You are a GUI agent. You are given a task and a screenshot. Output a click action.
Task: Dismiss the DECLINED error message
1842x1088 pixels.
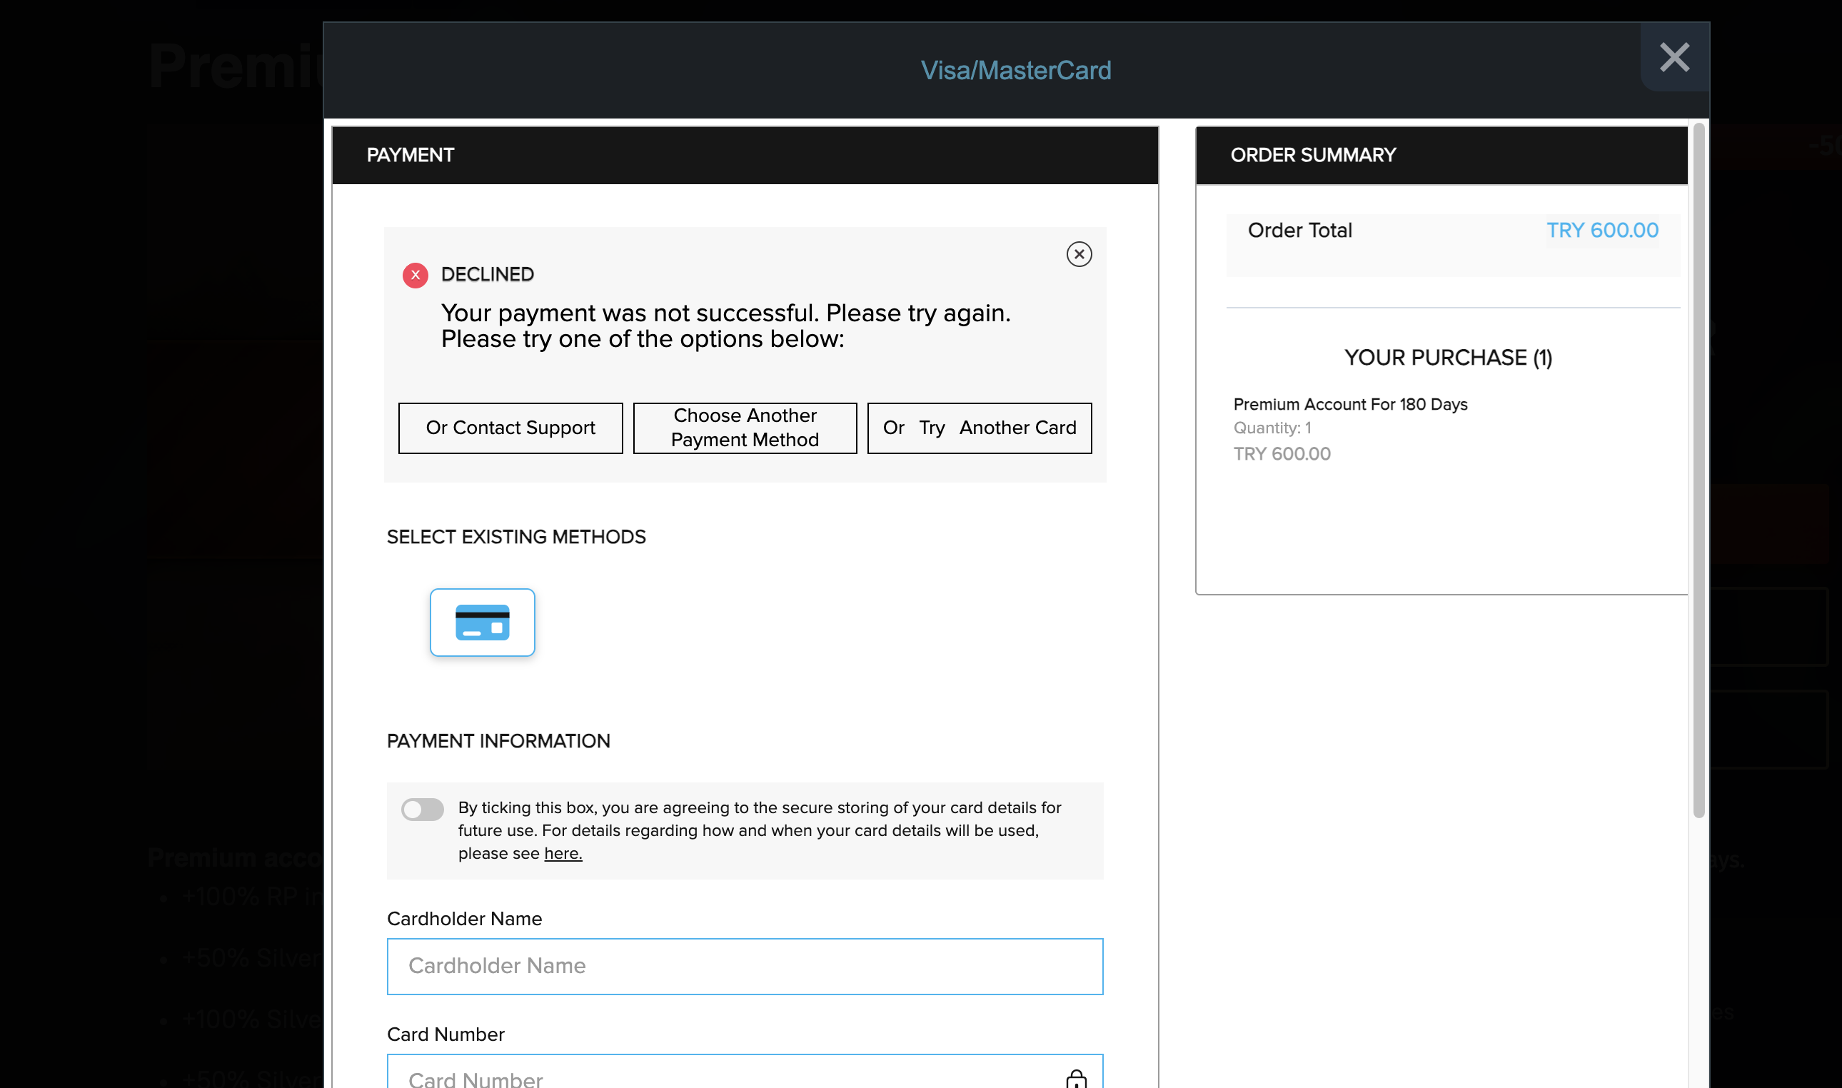tap(1078, 254)
